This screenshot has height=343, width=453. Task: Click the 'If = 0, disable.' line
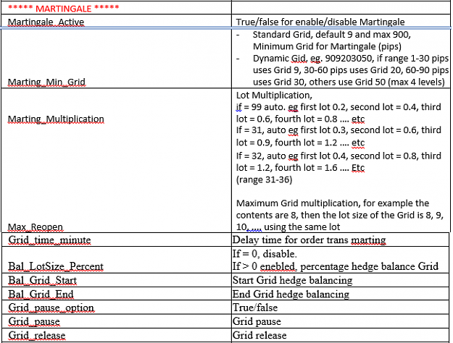pos(265,254)
